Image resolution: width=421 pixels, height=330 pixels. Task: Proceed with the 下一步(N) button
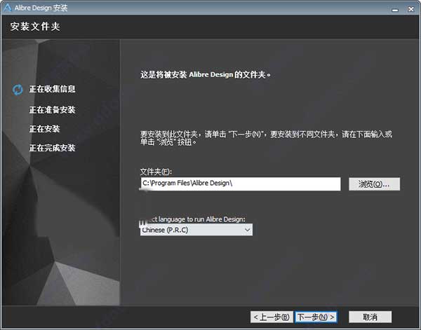pyautogui.click(x=316, y=317)
